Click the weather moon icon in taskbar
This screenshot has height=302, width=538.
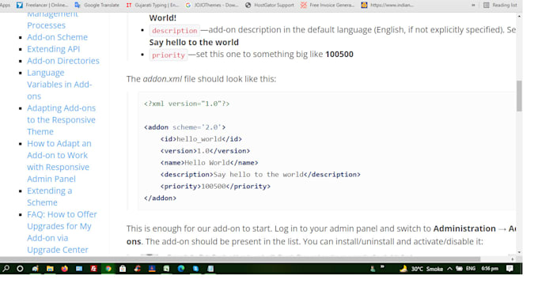coord(403,269)
